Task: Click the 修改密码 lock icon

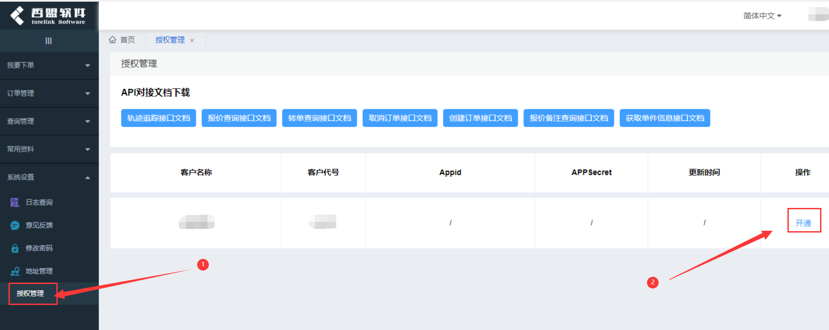Action: [x=15, y=248]
